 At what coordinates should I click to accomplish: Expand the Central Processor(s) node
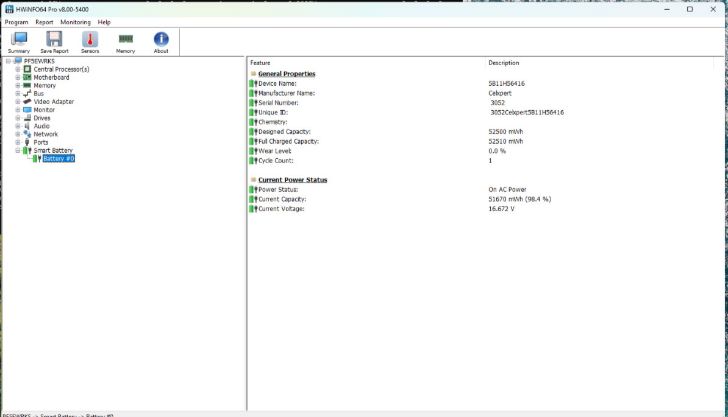18,69
